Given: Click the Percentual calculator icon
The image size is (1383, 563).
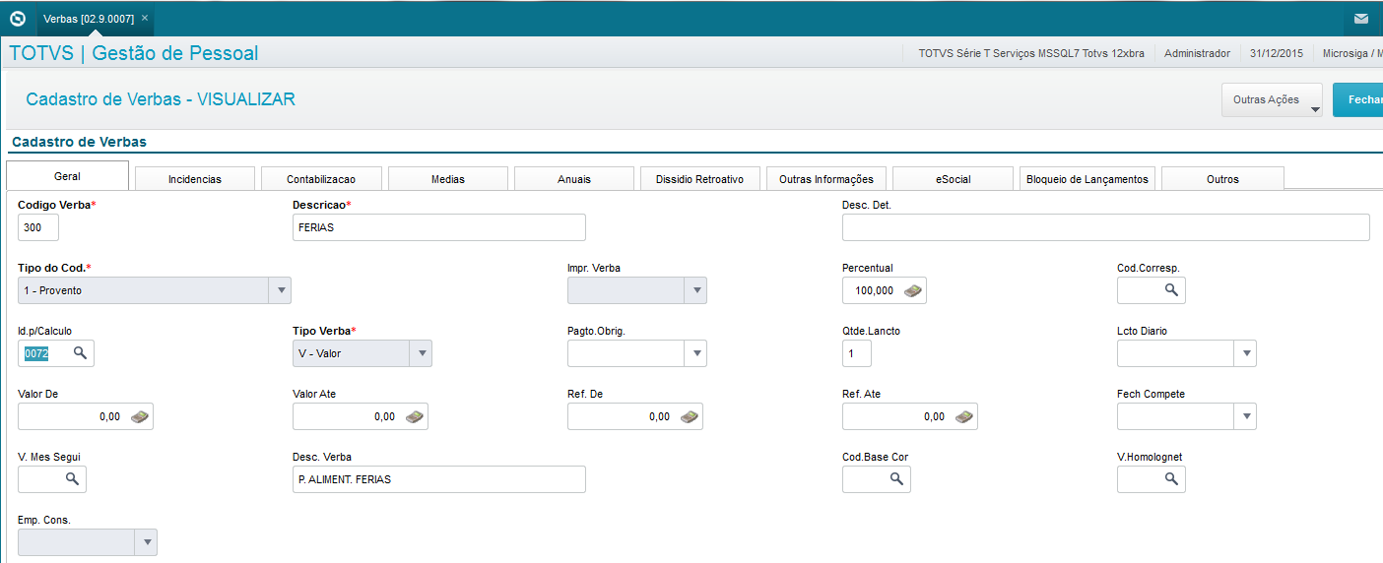Looking at the screenshot, I should point(914,290).
